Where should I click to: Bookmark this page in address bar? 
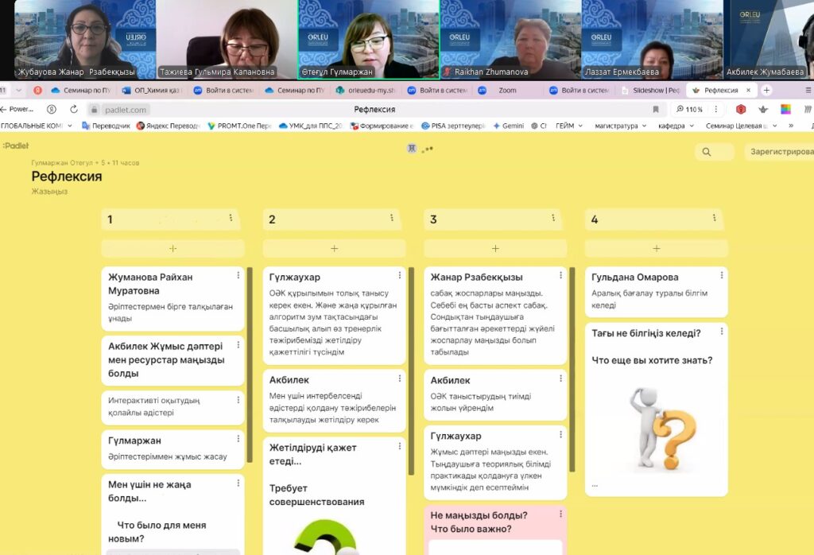pos(656,109)
